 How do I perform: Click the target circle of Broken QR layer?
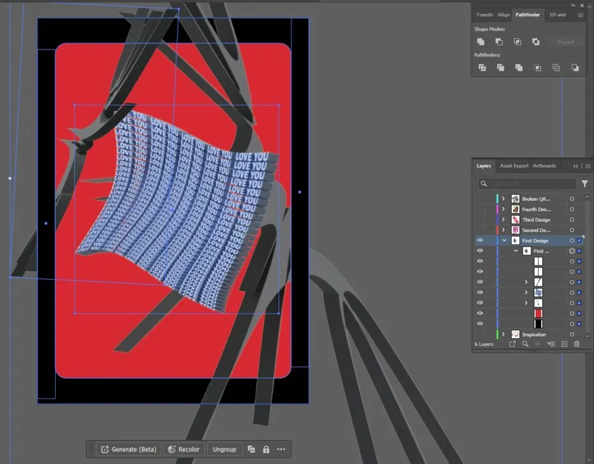click(572, 199)
